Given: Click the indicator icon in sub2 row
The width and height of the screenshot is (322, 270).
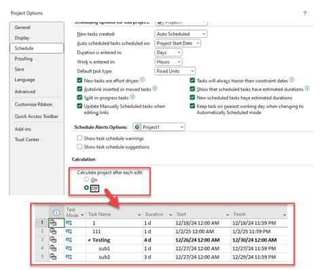Looking at the screenshot, I should coord(53,257).
